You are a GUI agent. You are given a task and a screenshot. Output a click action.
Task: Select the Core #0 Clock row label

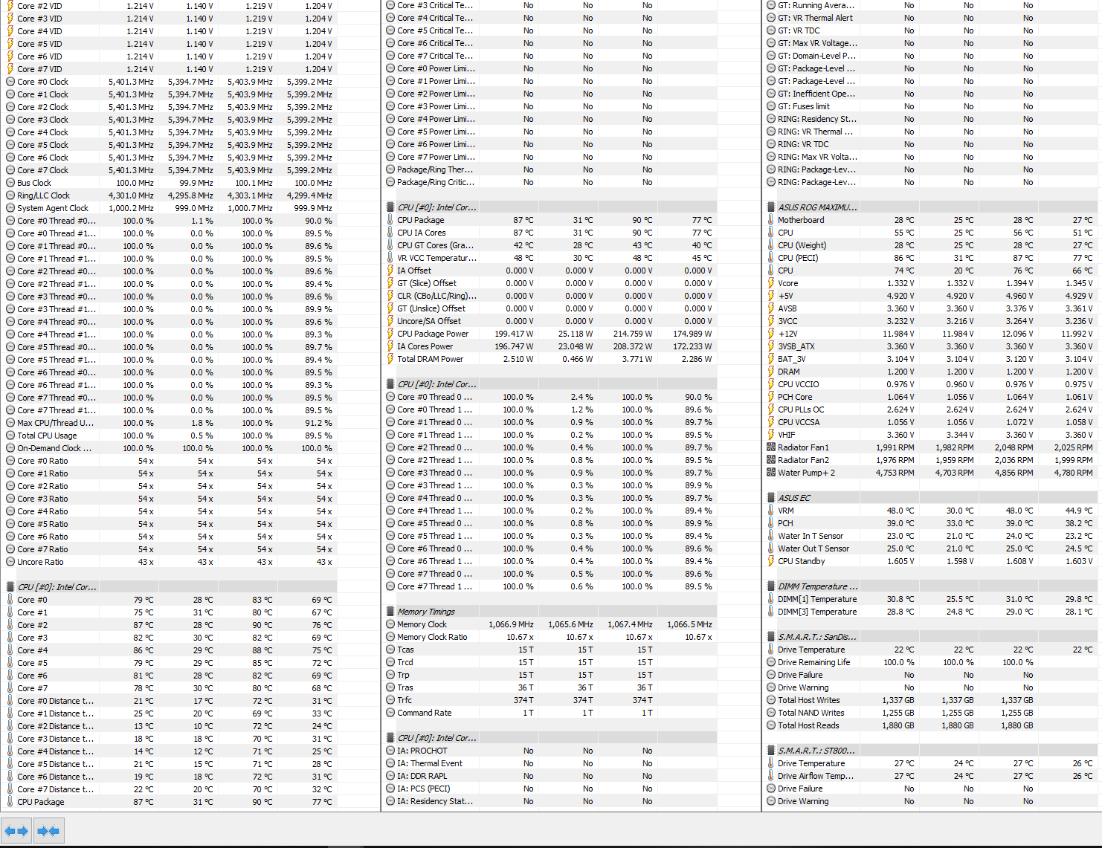click(x=42, y=82)
